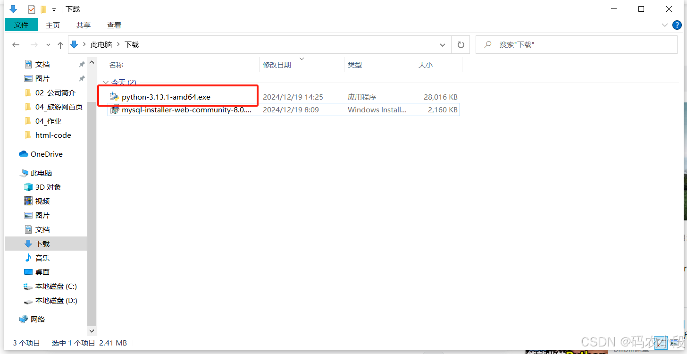Sort by the 名称 column header
The width and height of the screenshot is (687, 354).
(116, 65)
